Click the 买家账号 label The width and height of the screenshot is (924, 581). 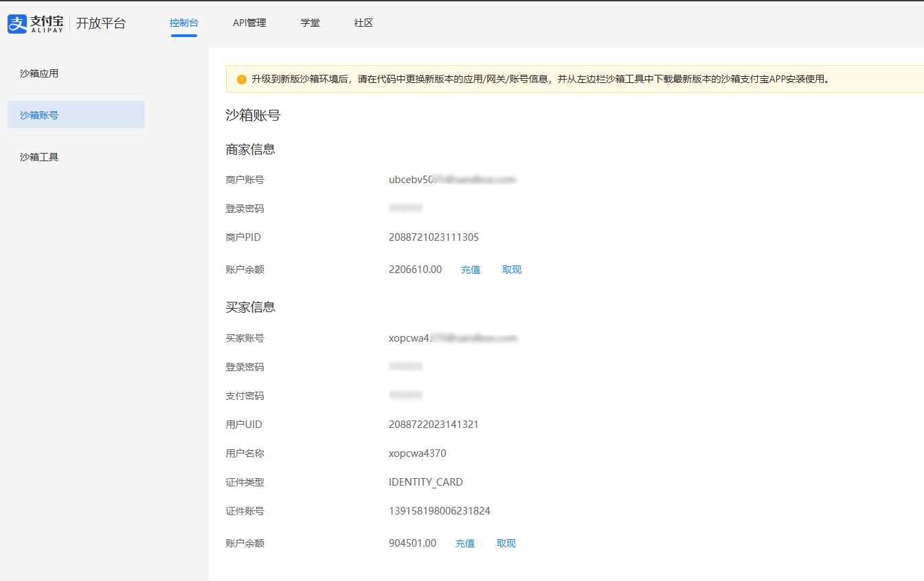[x=245, y=338]
